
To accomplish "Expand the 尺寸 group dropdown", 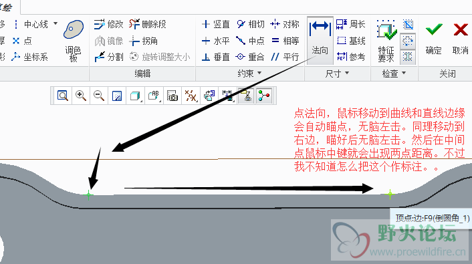I will coord(337,73).
